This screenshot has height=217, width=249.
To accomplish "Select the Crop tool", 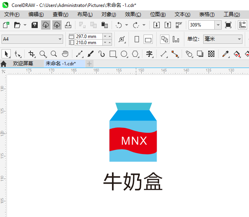I will (x=32, y=54).
